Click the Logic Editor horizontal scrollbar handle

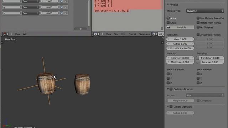pyautogui.click(x=81, y=29)
